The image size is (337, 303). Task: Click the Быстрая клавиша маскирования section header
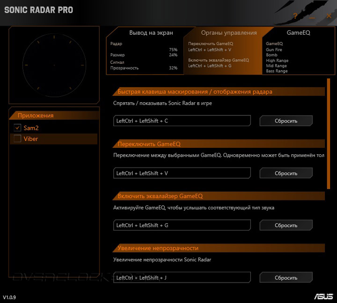pyautogui.click(x=219, y=91)
